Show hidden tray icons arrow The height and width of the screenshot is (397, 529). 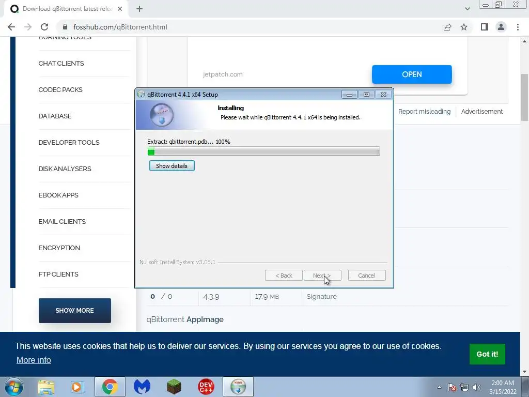(x=439, y=387)
